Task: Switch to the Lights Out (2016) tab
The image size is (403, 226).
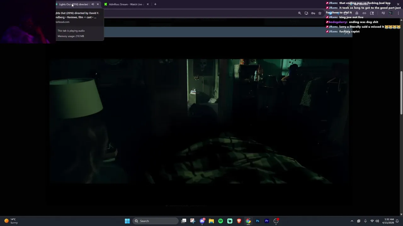Action: point(73,4)
